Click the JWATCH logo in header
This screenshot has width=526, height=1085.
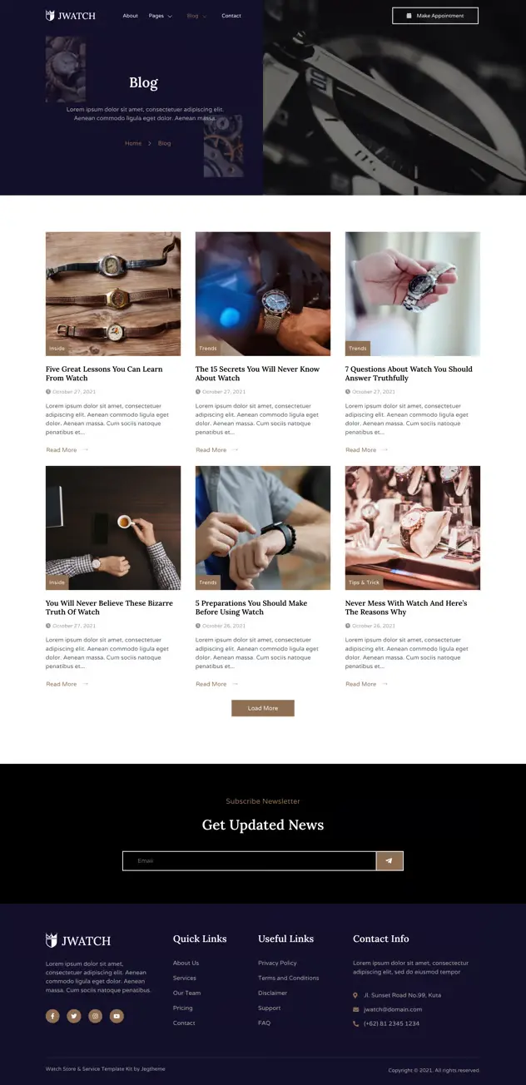tap(71, 15)
